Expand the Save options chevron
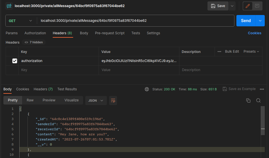269x158 pixels. click(x=232, y=6)
